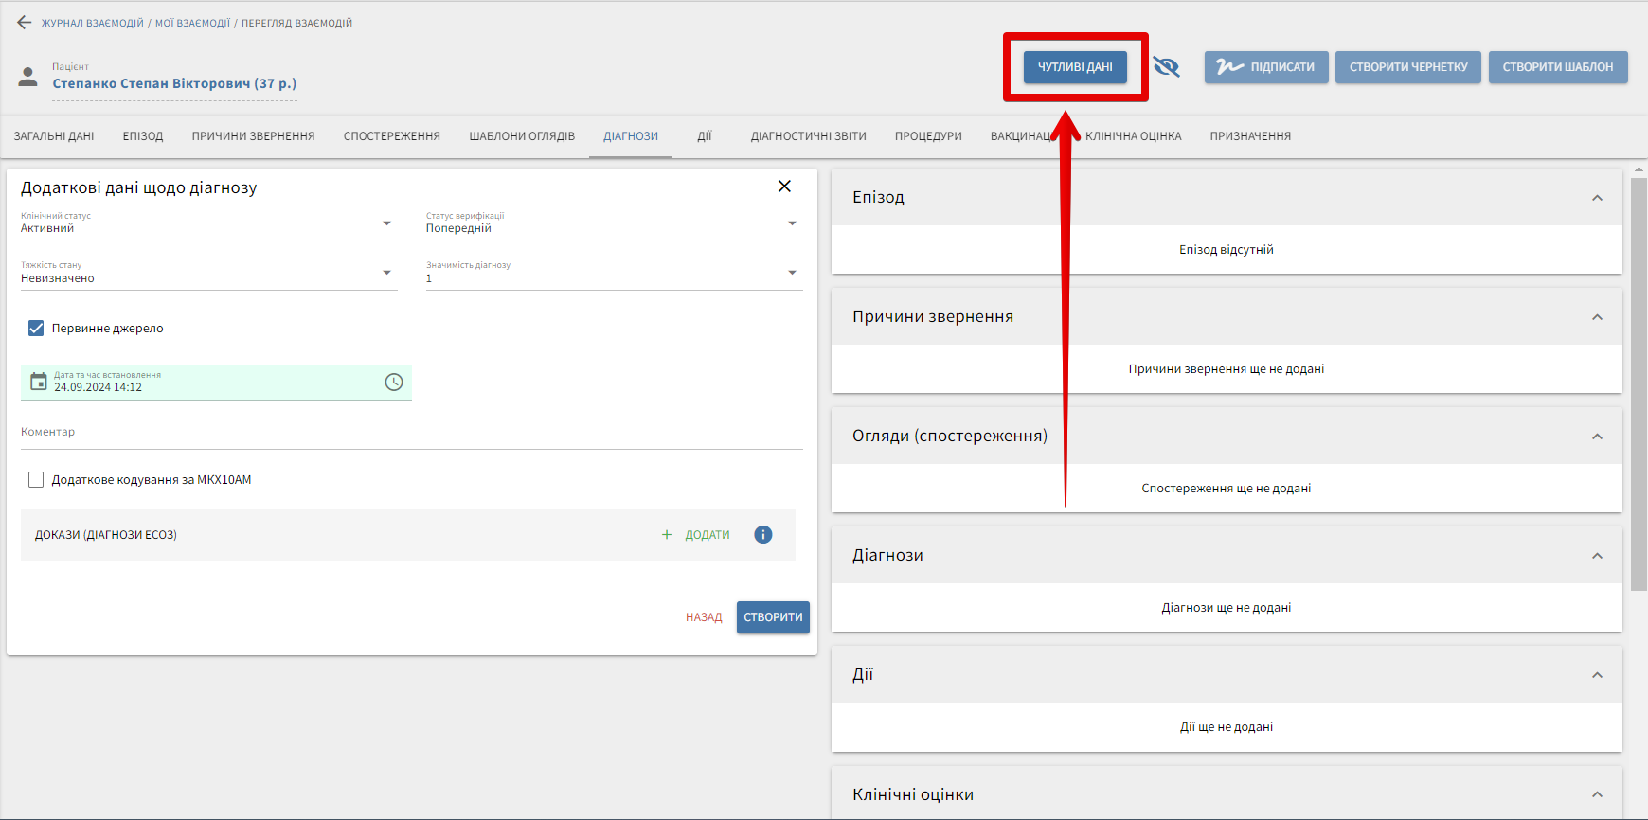Close the additional diagnosis data panel
The width and height of the screenshot is (1648, 820).
tap(784, 187)
